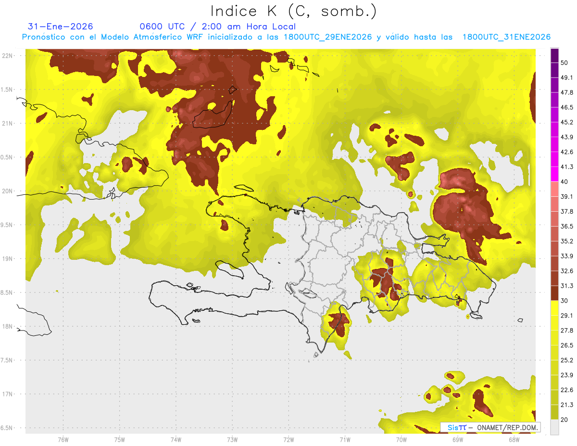Click the '32.6' color scale value
The height and width of the screenshot is (446, 577).
point(567,271)
